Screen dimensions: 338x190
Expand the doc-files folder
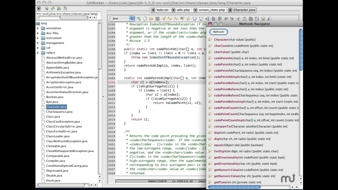click(x=38, y=33)
